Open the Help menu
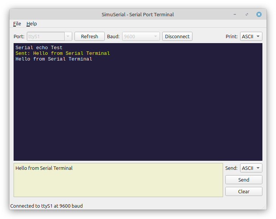The image size is (276, 219). 32,23
